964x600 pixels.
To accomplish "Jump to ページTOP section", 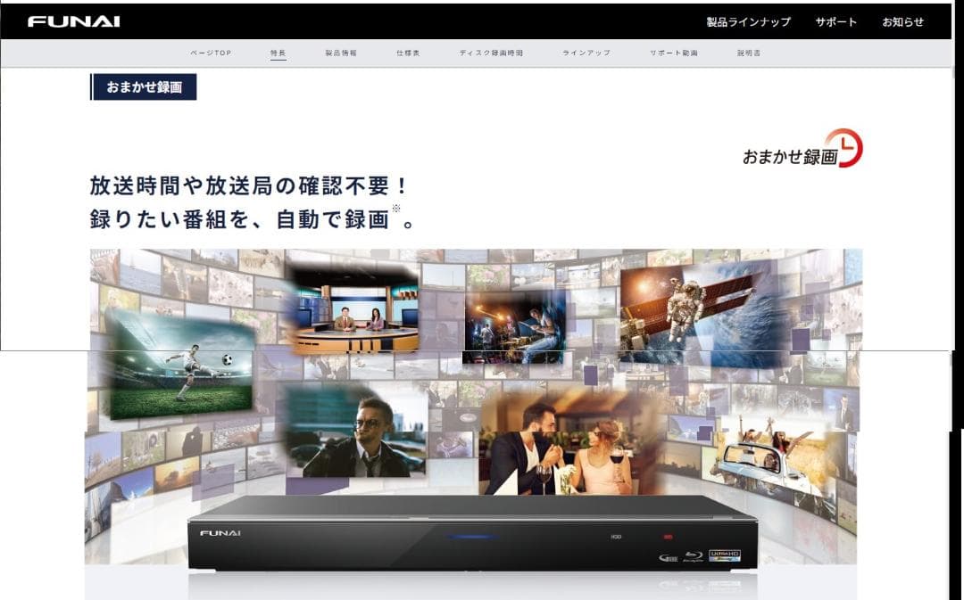I will (211, 53).
